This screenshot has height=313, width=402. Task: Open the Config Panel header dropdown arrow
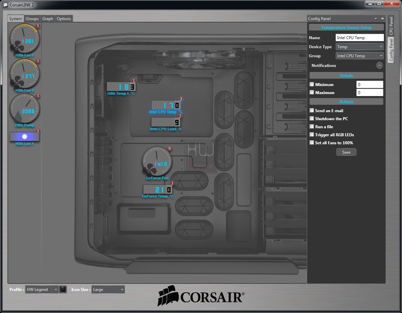pos(376,19)
